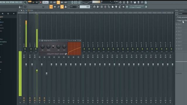
Task: Click the audio editor scissors icon
Action: tap(124, 2)
